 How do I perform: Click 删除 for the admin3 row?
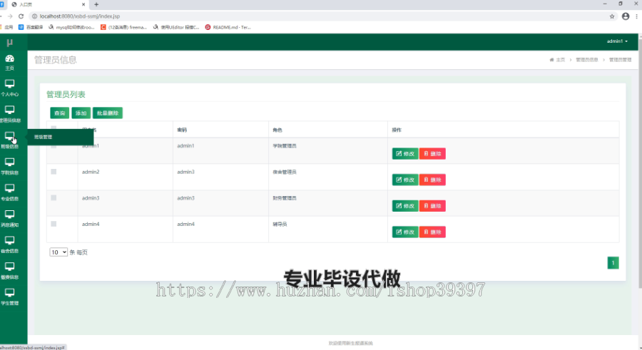(x=432, y=206)
